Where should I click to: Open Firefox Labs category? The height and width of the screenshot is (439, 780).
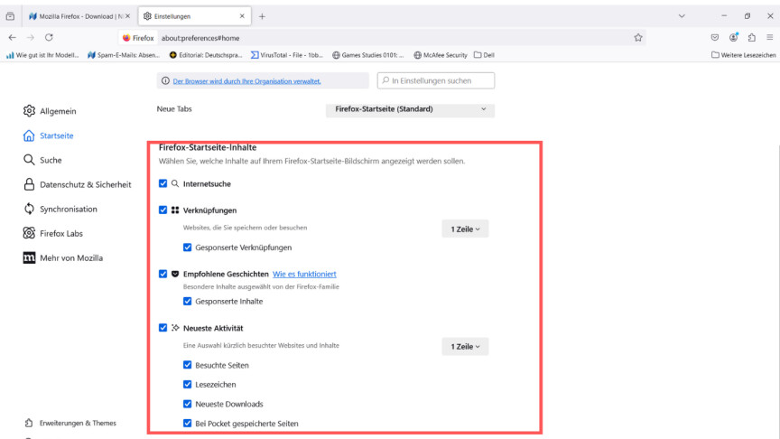[52, 233]
